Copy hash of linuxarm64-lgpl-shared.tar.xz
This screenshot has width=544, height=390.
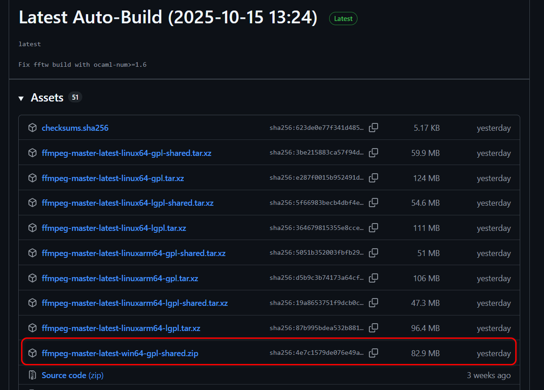(373, 303)
